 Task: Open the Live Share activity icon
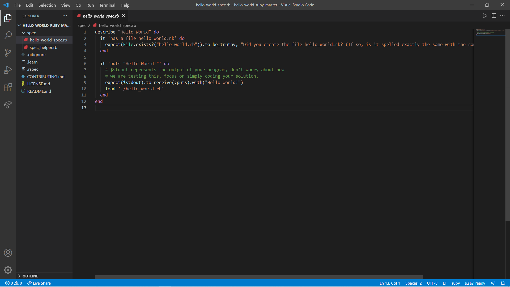8,104
